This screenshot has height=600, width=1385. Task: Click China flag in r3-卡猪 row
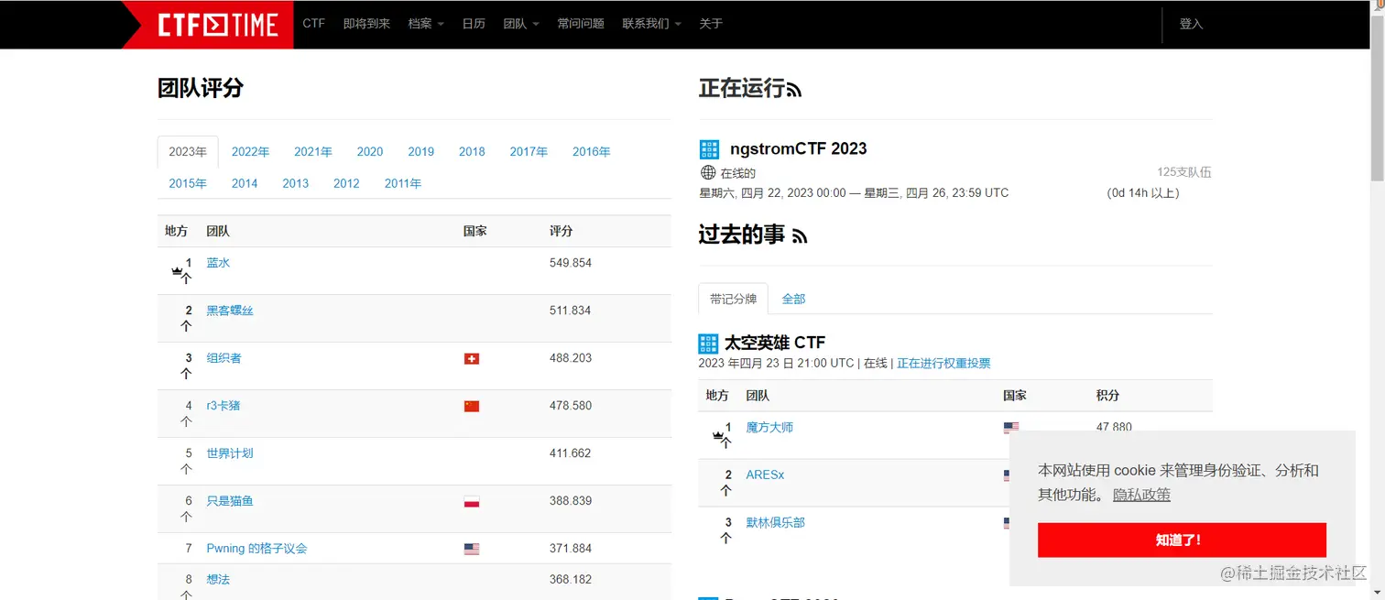click(x=472, y=407)
